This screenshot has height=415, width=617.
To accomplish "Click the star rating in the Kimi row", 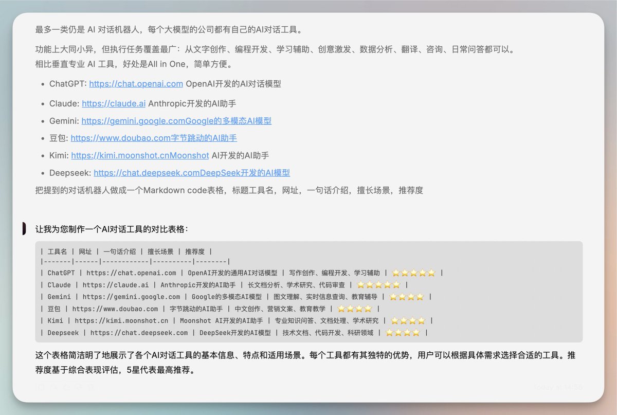I will pyautogui.click(x=408, y=320).
